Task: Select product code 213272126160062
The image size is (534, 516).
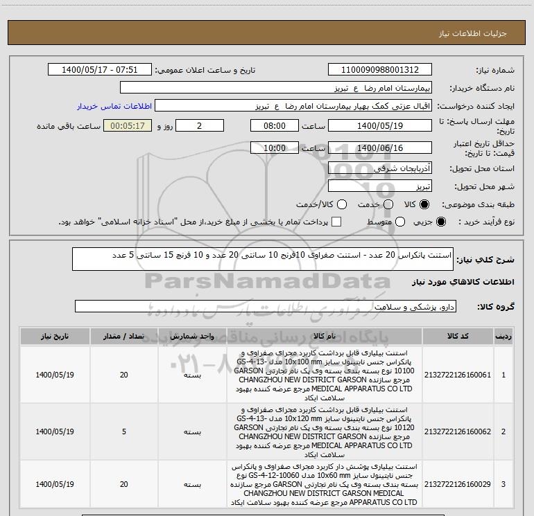Action: [x=458, y=432]
